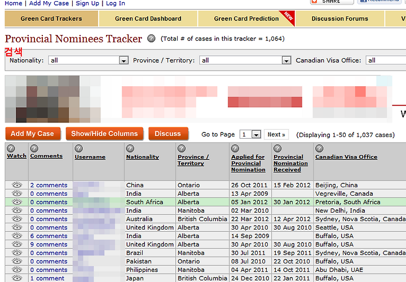Click help icon above Watch column
This screenshot has height=282, width=406.
(11, 148)
